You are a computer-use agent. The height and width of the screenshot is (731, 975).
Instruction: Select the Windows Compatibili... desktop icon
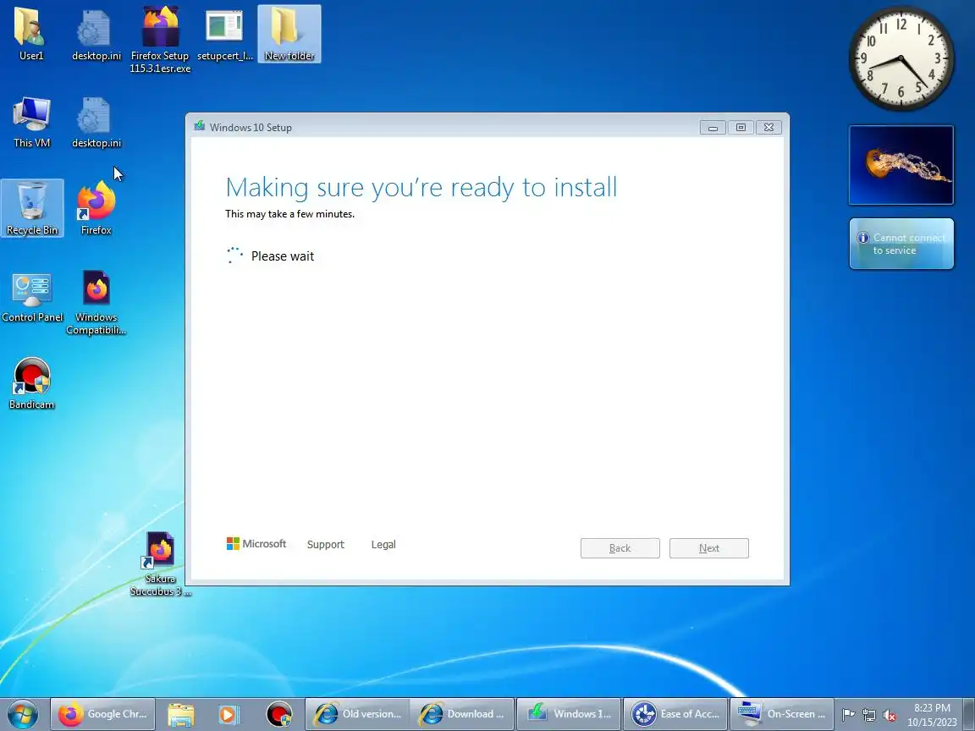pos(96,302)
